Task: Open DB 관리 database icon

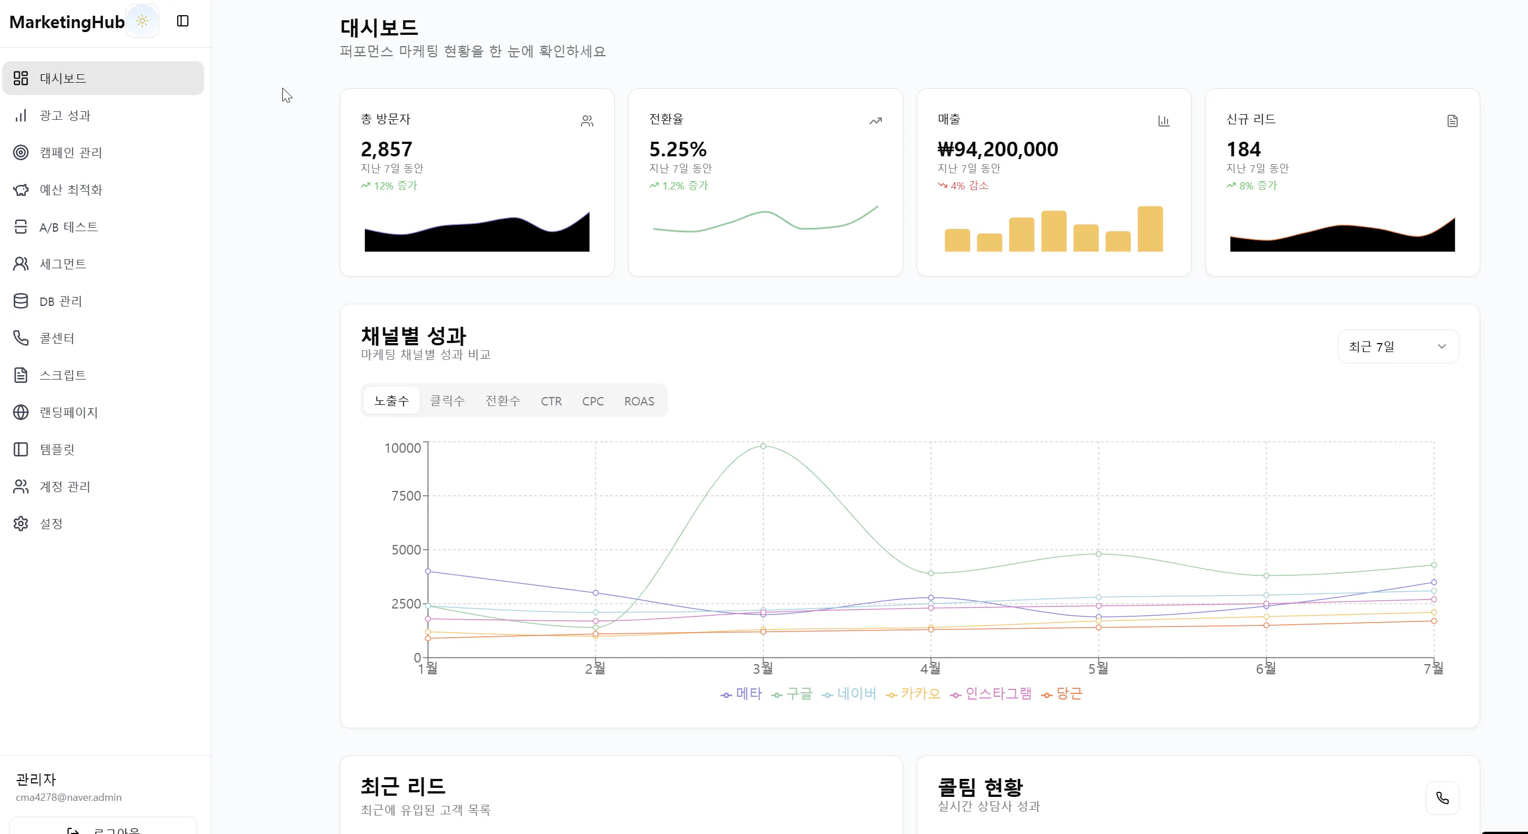Action: [x=21, y=301]
